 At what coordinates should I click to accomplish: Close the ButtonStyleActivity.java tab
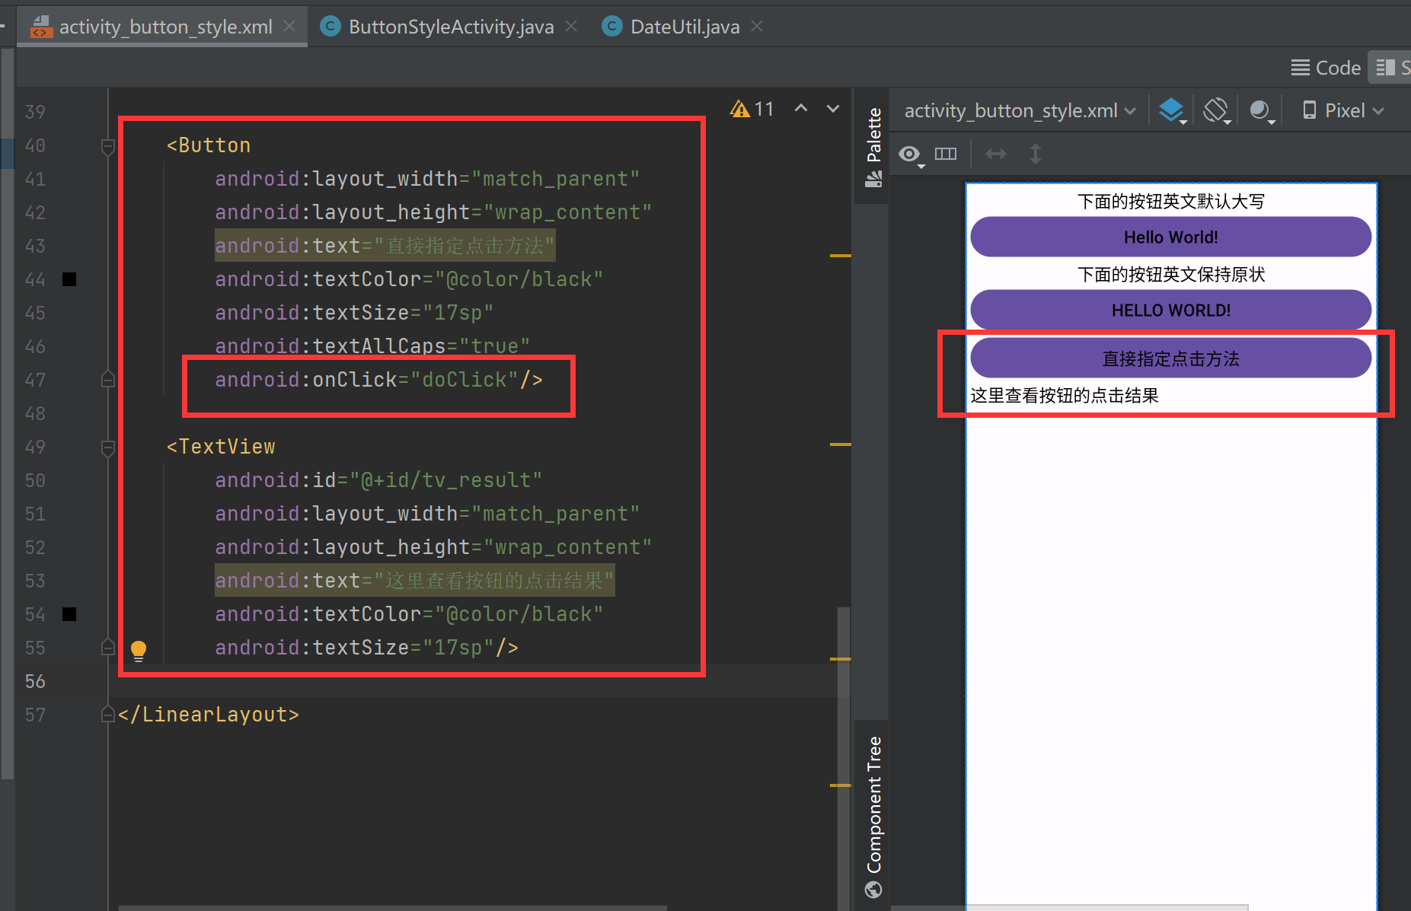pos(571,26)
